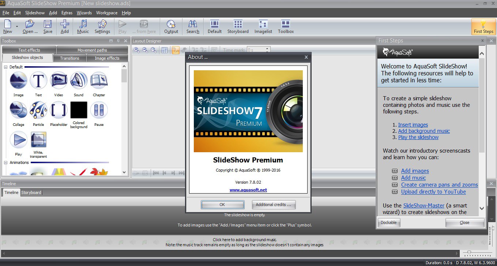Screen dimensions: 497x266
Task: Collapse the Animations group in Toolbox
Action: (x=6, y=162)
